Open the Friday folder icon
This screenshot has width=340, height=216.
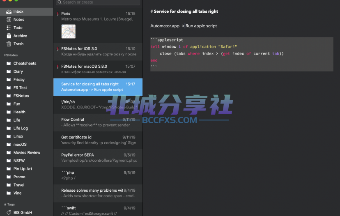pos(9,80)
